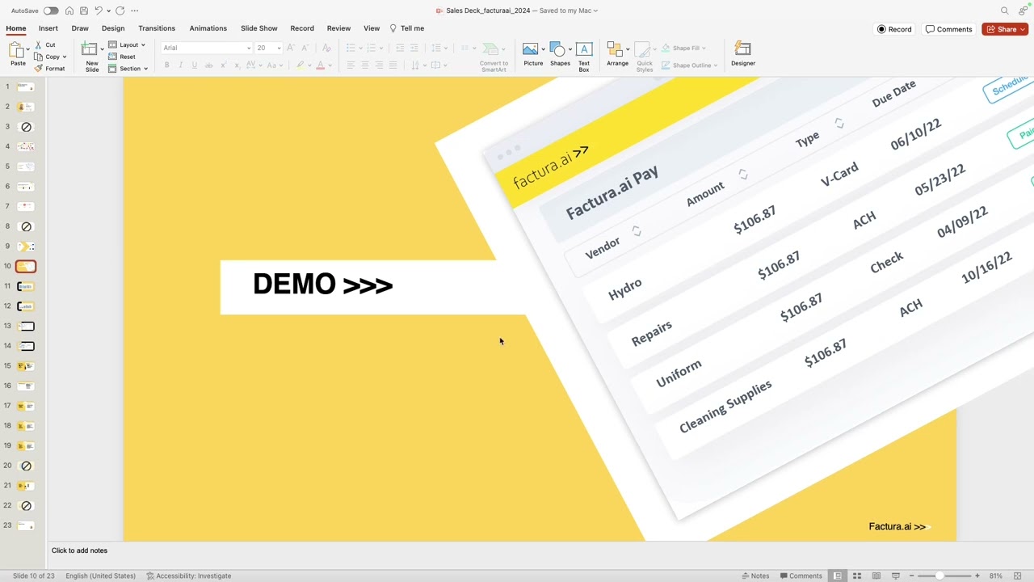Open the Comments pane from the top bar

point(949,29)
